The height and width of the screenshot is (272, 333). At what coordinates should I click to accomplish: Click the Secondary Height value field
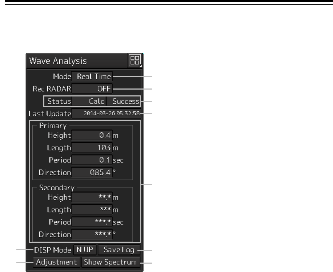[x=92, y=197]
